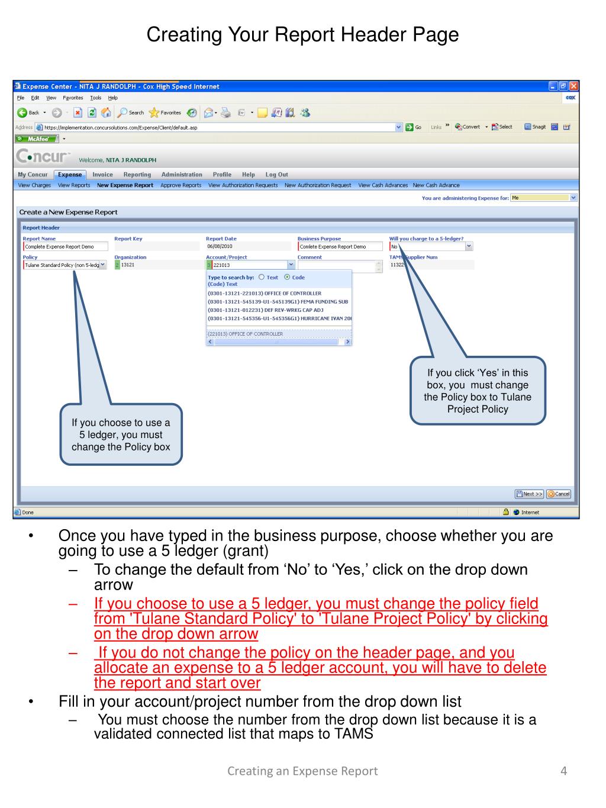Click View Authorization Requests link
606x808 pixels.
pyautogui.click(x=243, y=185)
